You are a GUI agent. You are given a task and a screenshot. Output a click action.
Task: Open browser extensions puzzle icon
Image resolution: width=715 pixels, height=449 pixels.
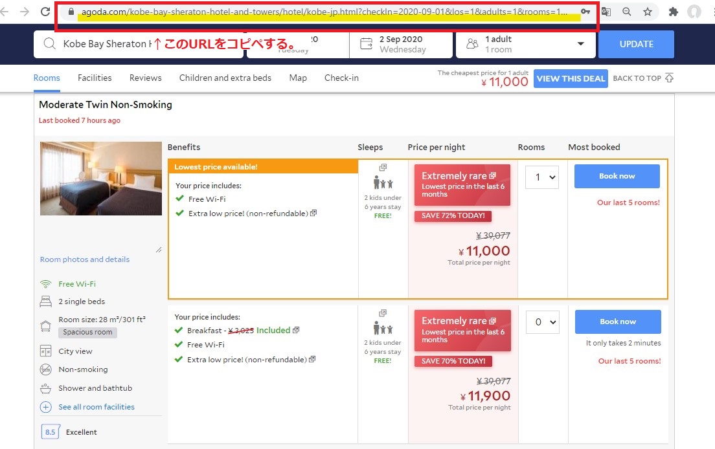click(673, 12)
